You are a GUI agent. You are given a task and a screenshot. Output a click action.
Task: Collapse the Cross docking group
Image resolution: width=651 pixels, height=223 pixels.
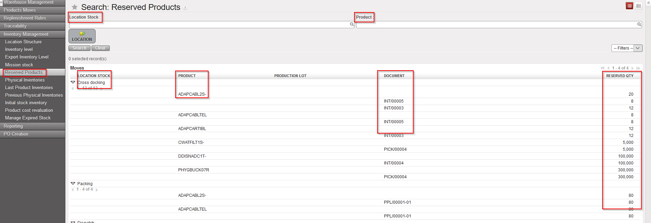73,82
